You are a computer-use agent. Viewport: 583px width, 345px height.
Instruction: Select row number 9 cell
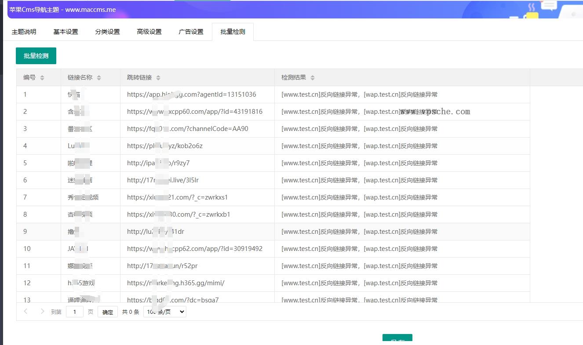(39, 232)
